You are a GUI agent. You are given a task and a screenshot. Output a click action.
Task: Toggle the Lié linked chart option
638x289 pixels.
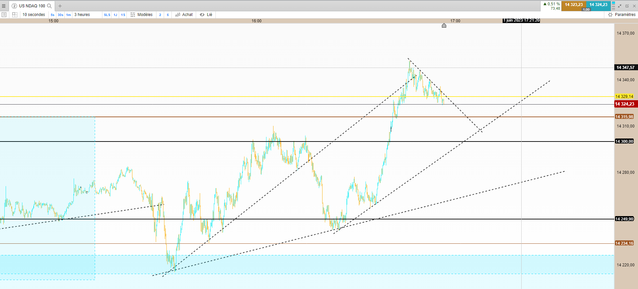[x=209, y=15]
